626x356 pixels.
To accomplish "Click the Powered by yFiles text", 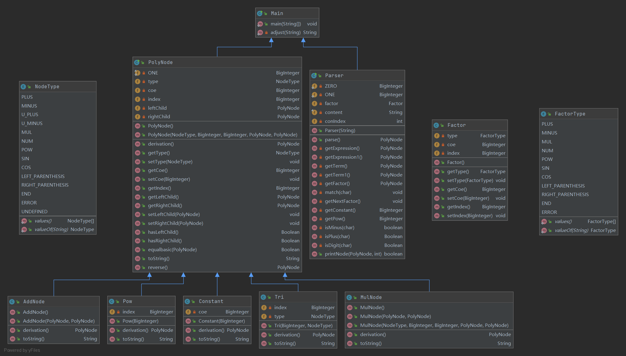I will tap(22, 350).
